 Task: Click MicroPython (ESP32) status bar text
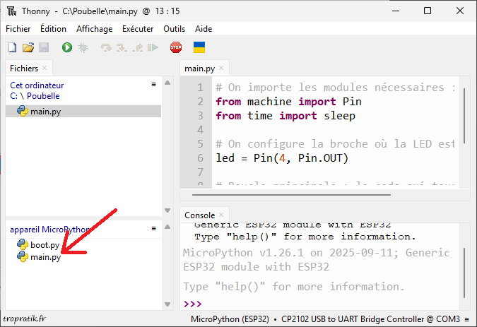(230, 319)
